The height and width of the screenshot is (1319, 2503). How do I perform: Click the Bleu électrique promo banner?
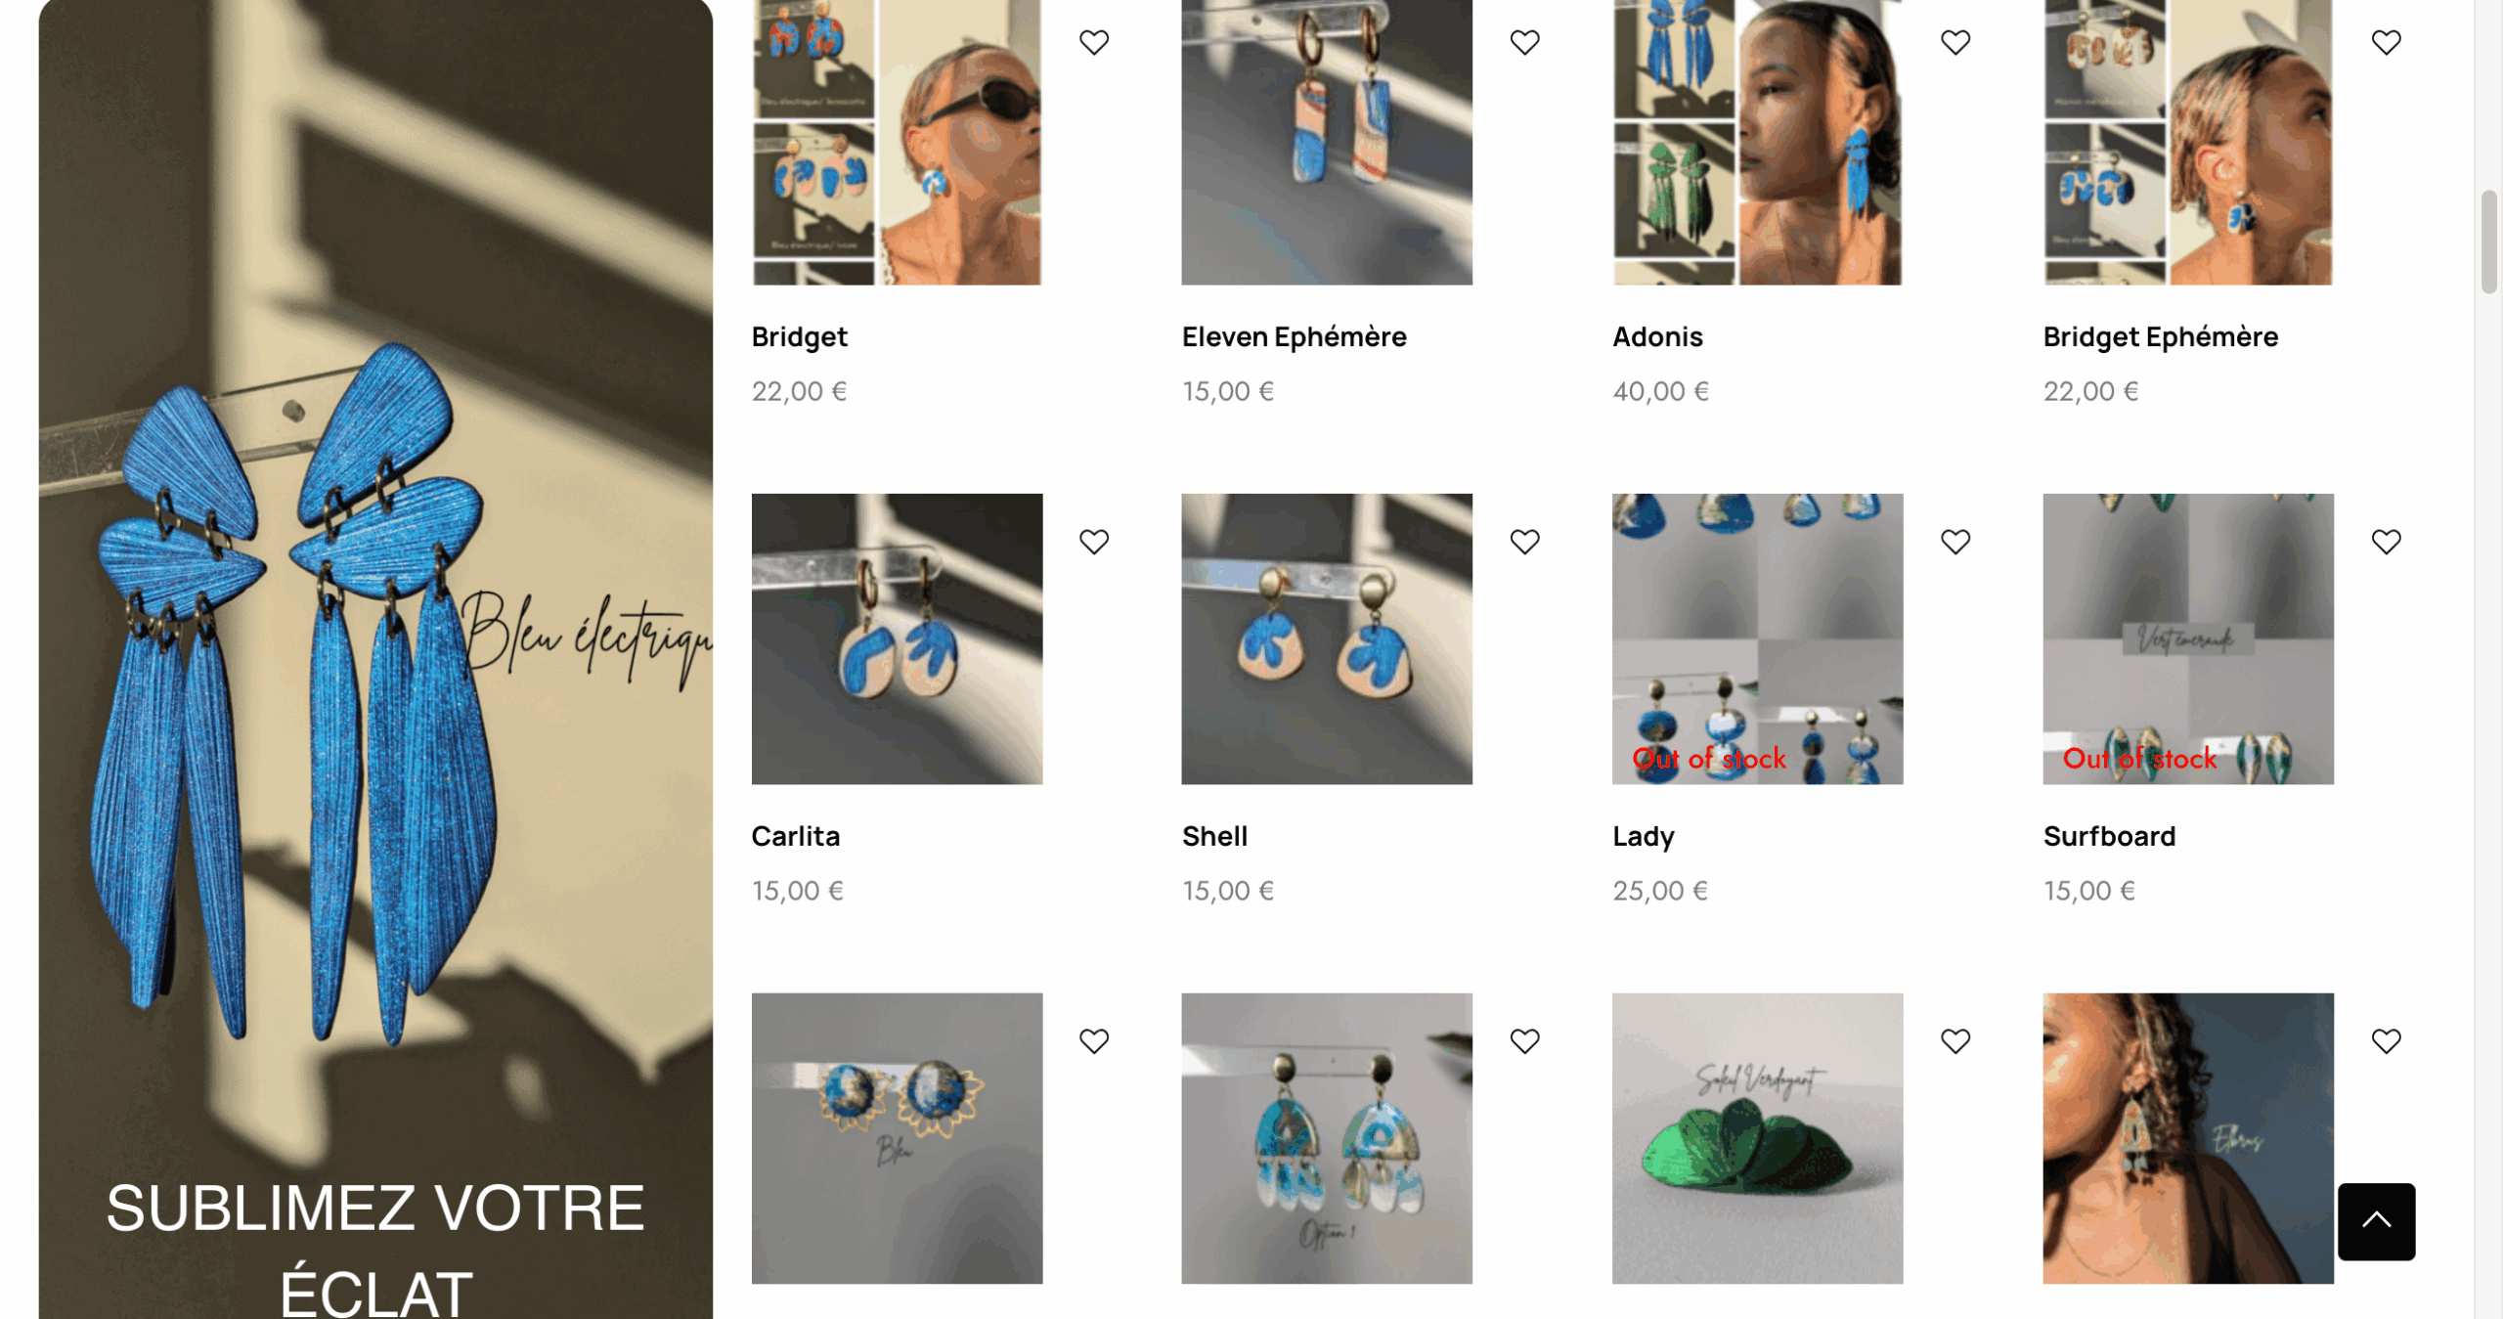click(x=375, y=659)
